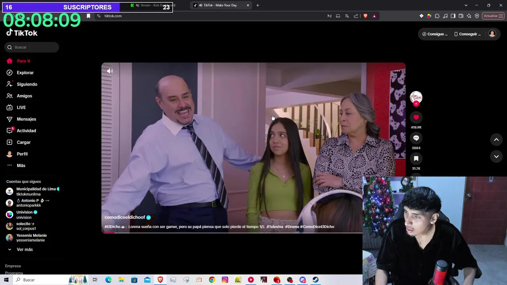507x285 pixels.
Task: Open the creator avatar beside the video
Action: (x=416, y=97)
